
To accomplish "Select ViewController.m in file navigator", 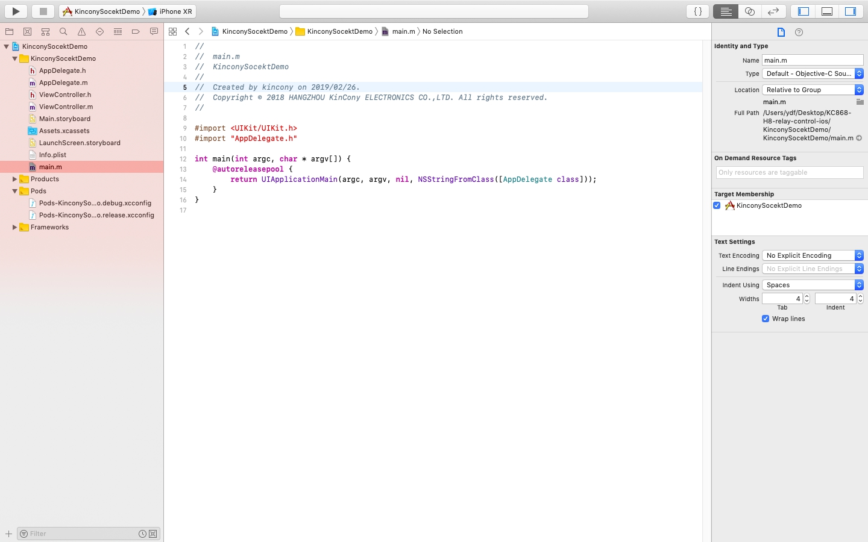I will tap(66, 107).
